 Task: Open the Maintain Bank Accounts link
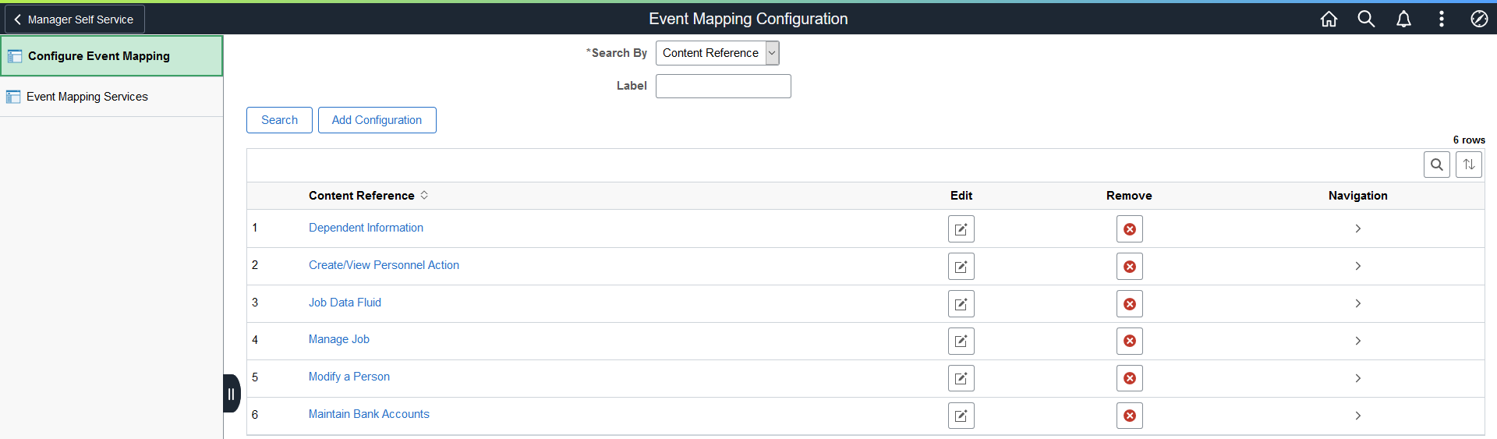[x=369, y=414]
